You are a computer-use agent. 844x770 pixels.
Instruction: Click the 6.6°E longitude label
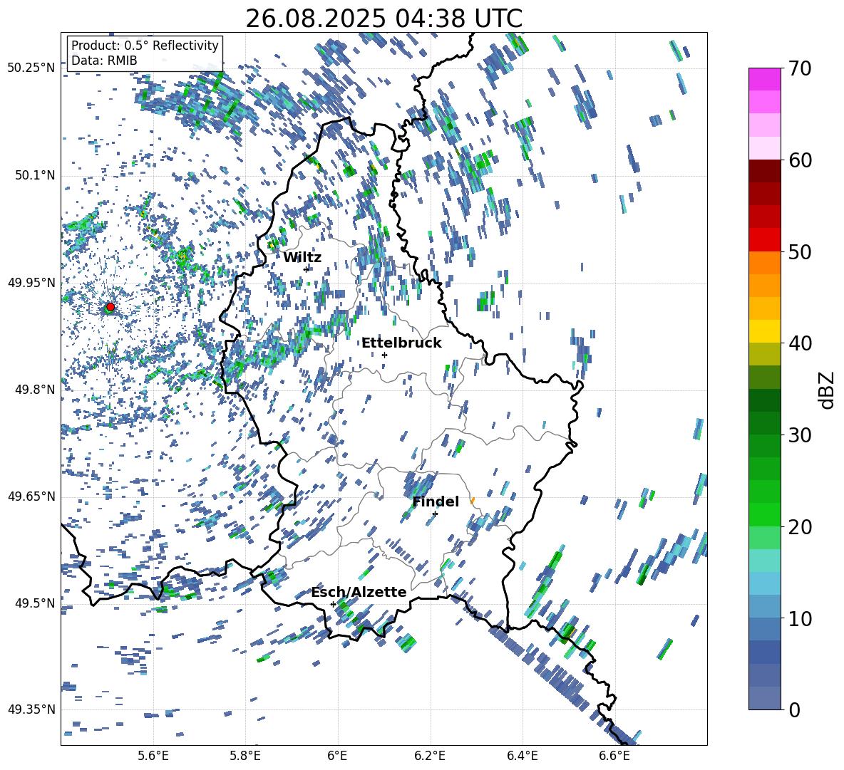pos(614,756)
